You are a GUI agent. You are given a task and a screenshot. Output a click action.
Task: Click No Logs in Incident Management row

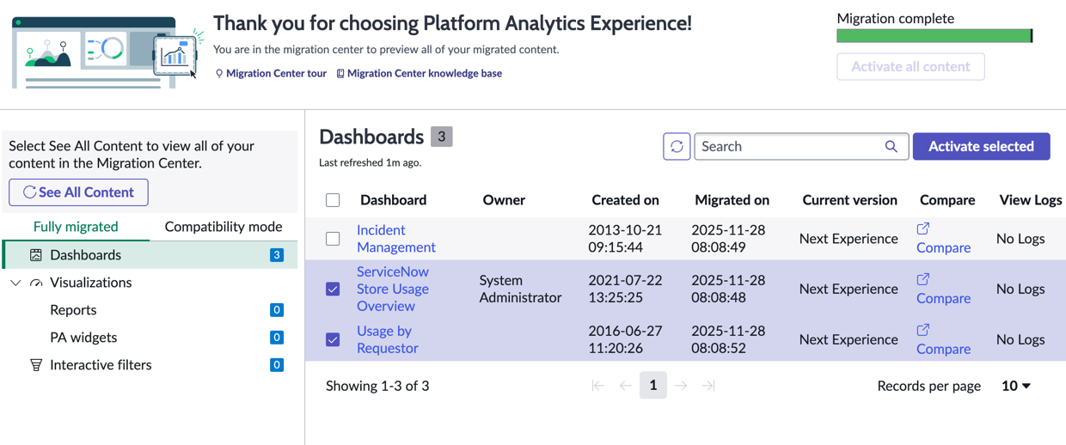[1020, 239]
